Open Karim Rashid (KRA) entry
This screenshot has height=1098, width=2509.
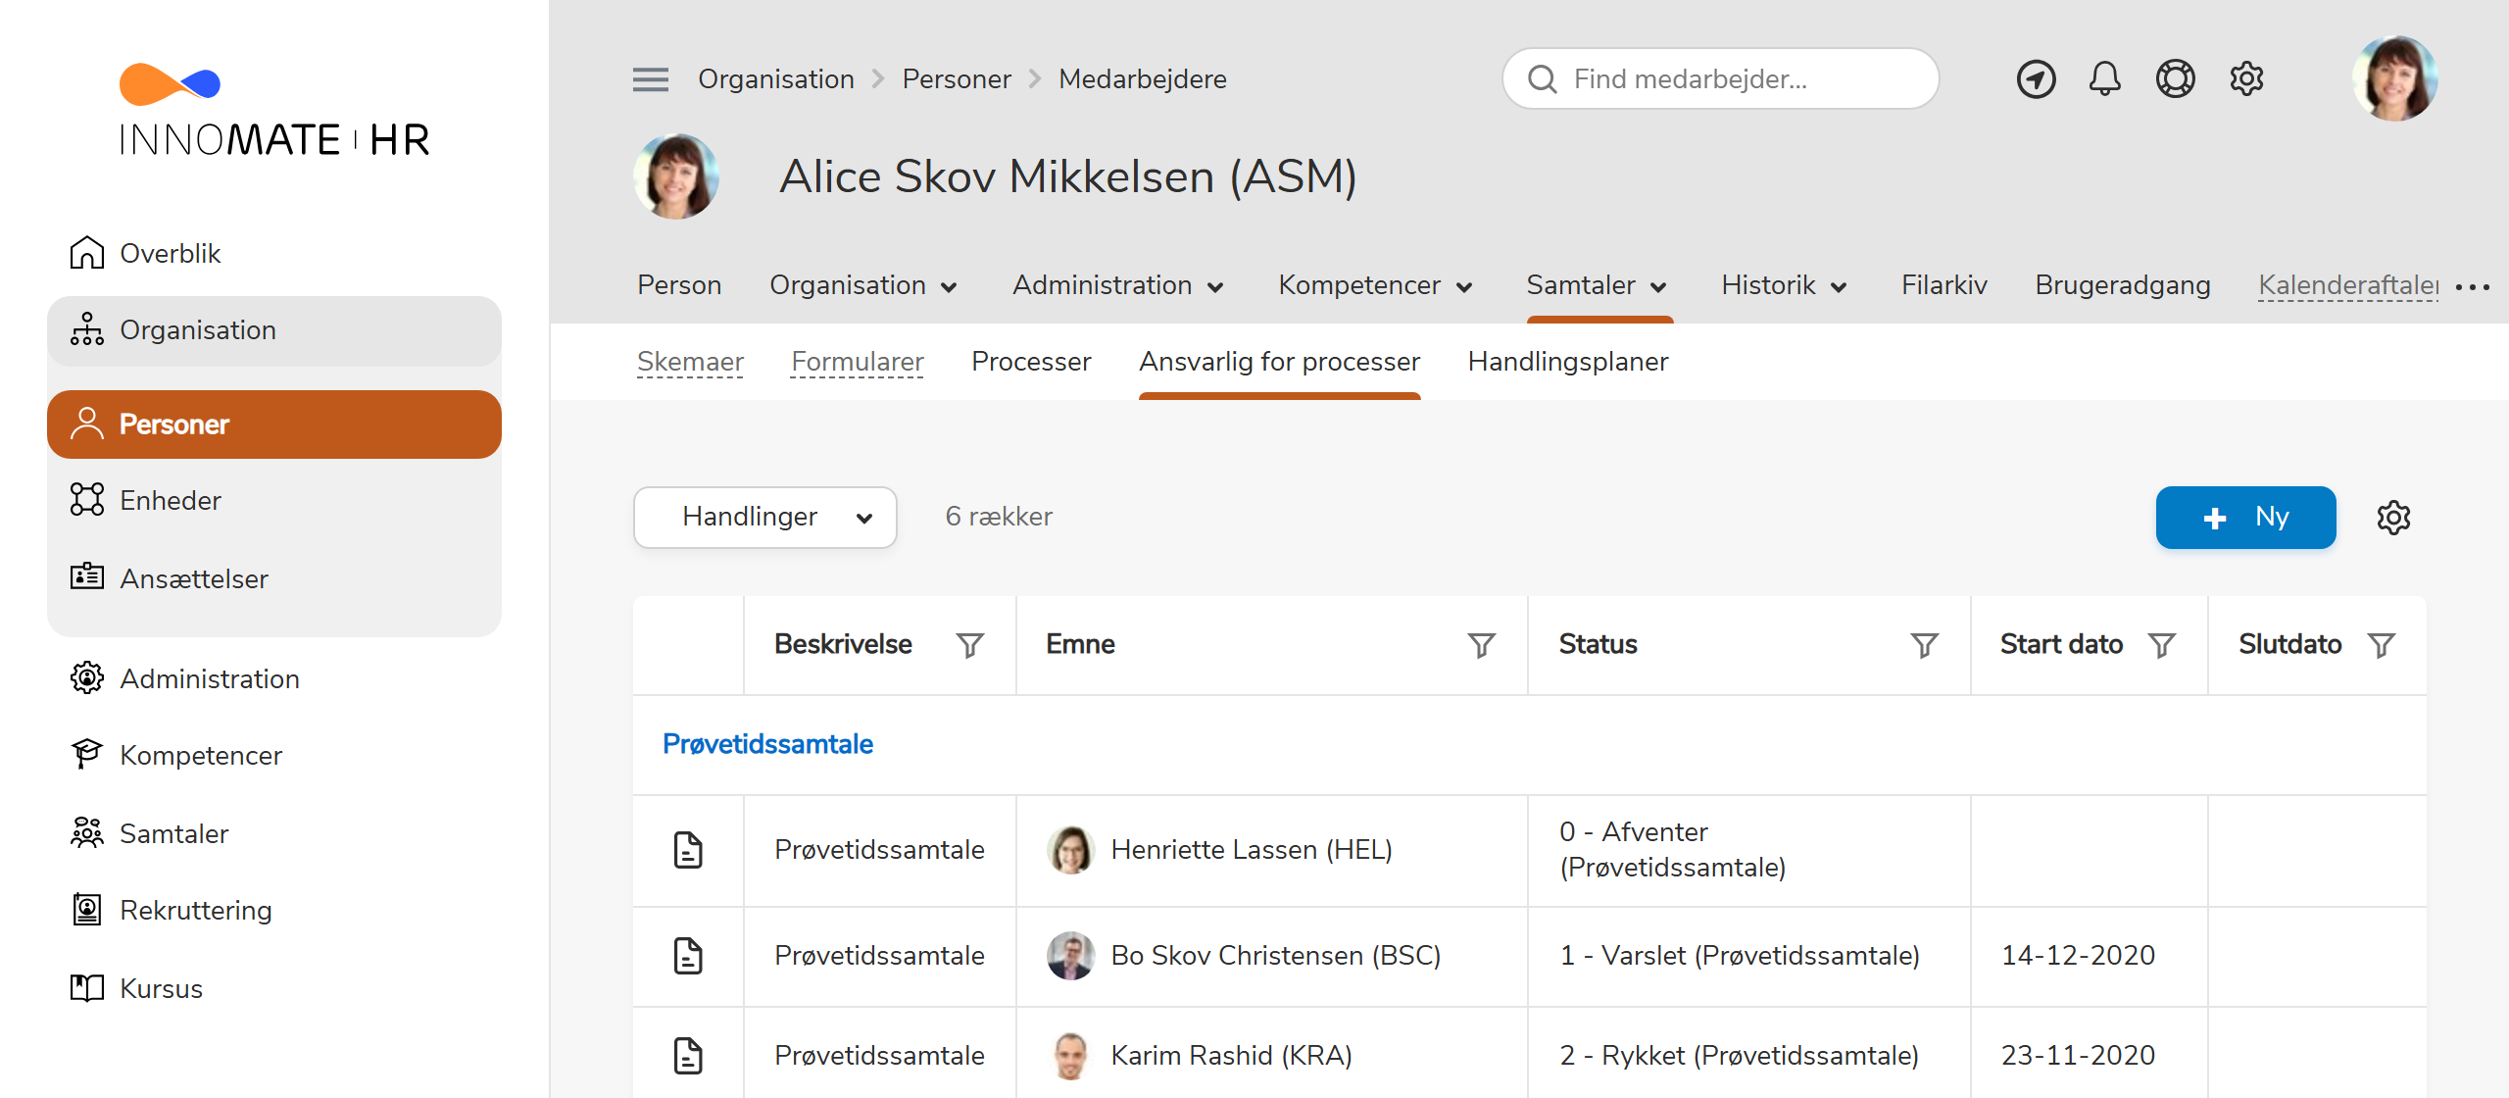coord(1232,1055)
